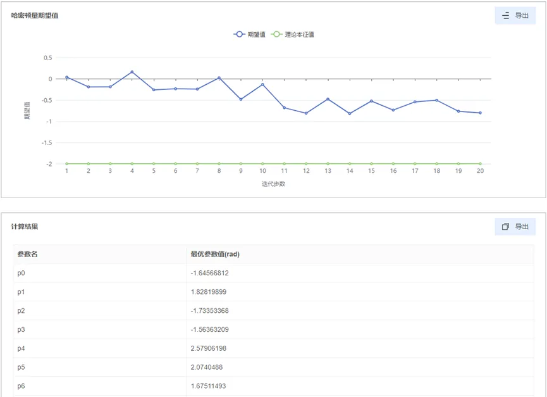Click export icon in 哈密顿量期望值 panel
This screenshot has width=547, height=397.
(x=505, y=16)
